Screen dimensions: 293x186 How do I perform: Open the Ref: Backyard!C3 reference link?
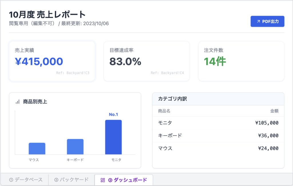(x=74, y=73)
